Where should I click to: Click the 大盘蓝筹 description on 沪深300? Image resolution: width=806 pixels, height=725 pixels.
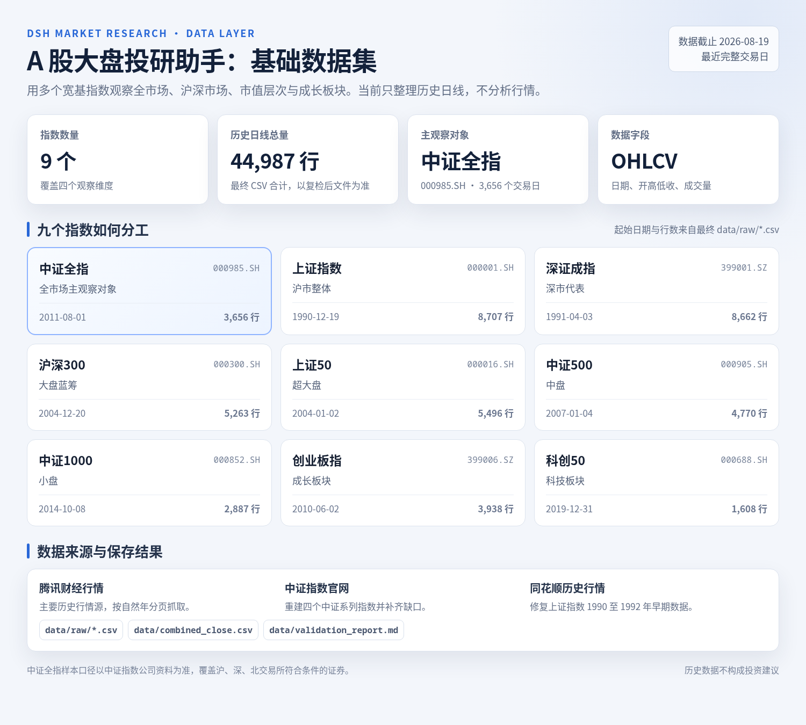pos(58,385)
